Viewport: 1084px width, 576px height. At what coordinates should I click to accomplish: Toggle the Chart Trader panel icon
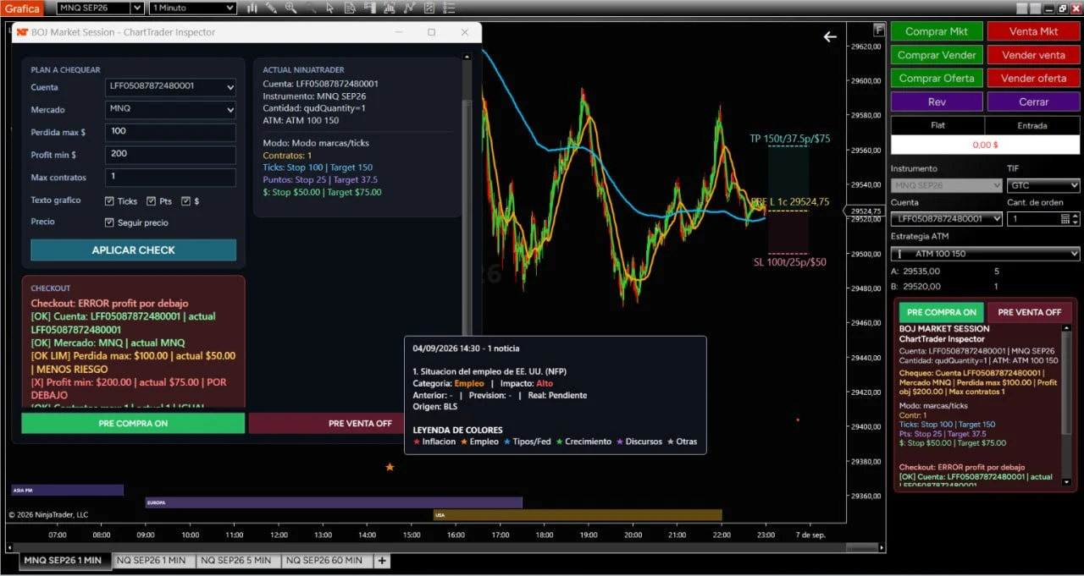pyautogui.click(x=370, y=8)
